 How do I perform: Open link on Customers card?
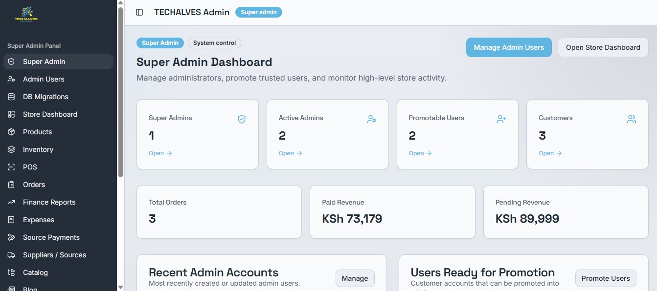click(550, 153)
